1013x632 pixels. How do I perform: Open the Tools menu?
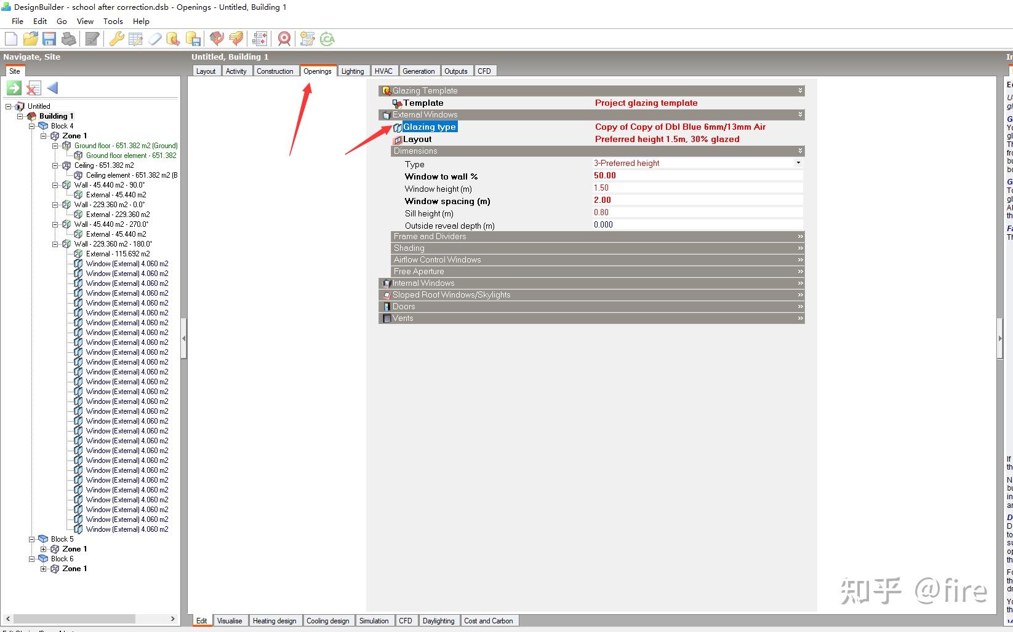tap(113, 21)
